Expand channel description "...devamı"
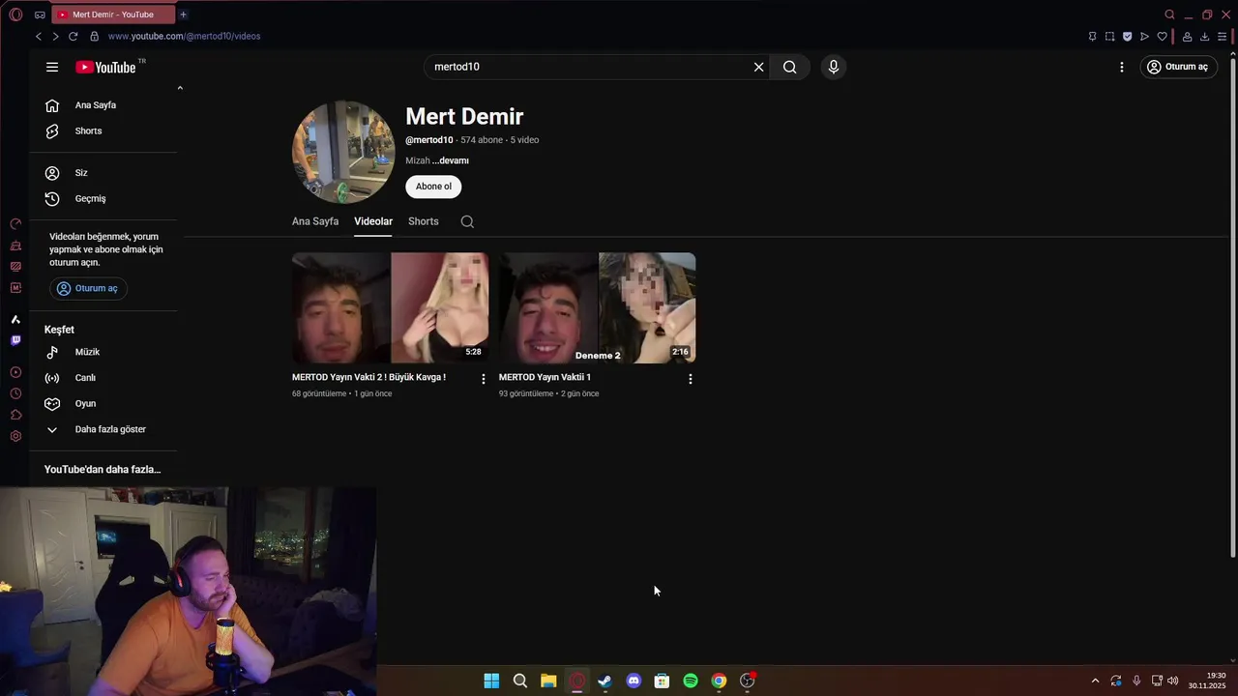Screen dimensions: 1238x696 click(451, 160)
